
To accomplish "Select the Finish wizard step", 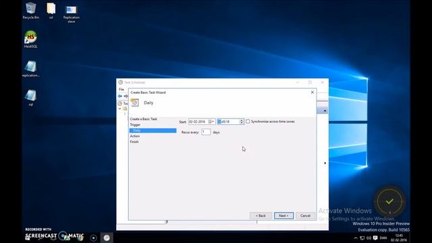I will pyautogui.click(x=134, y=142).
